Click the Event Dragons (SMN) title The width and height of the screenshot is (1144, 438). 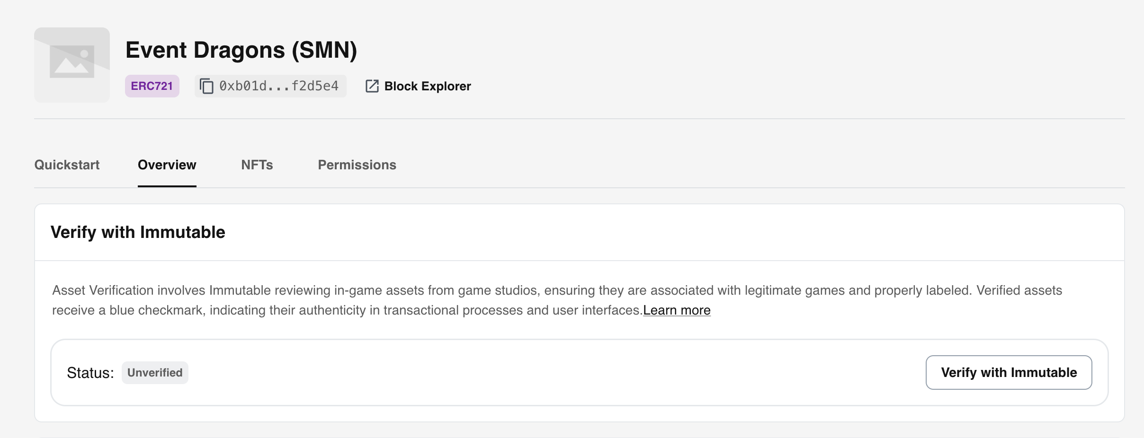(241, 50)
